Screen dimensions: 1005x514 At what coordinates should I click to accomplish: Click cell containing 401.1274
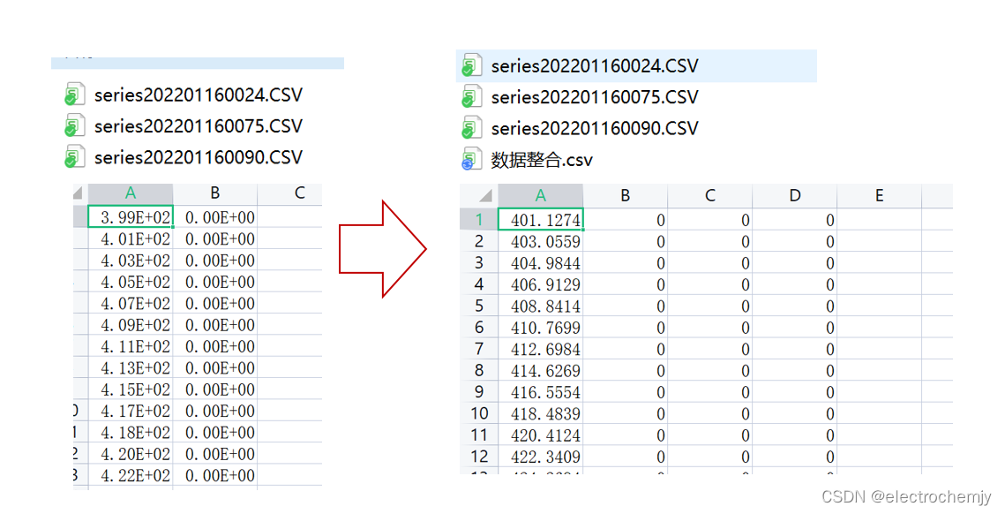point(540,219)
